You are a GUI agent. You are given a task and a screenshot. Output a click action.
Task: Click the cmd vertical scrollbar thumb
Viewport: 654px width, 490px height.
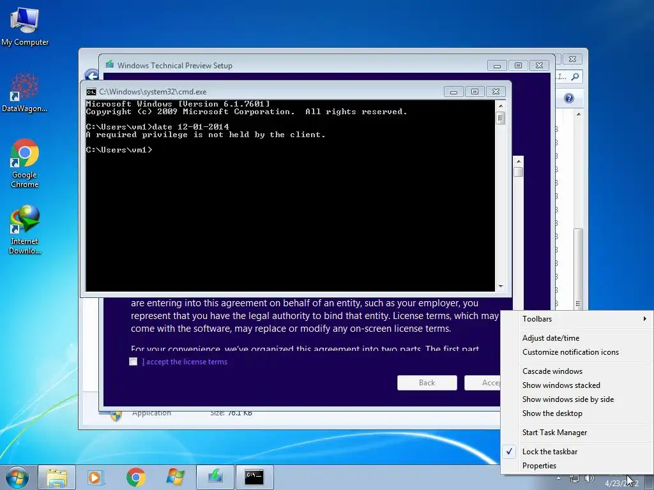point(501,118)
